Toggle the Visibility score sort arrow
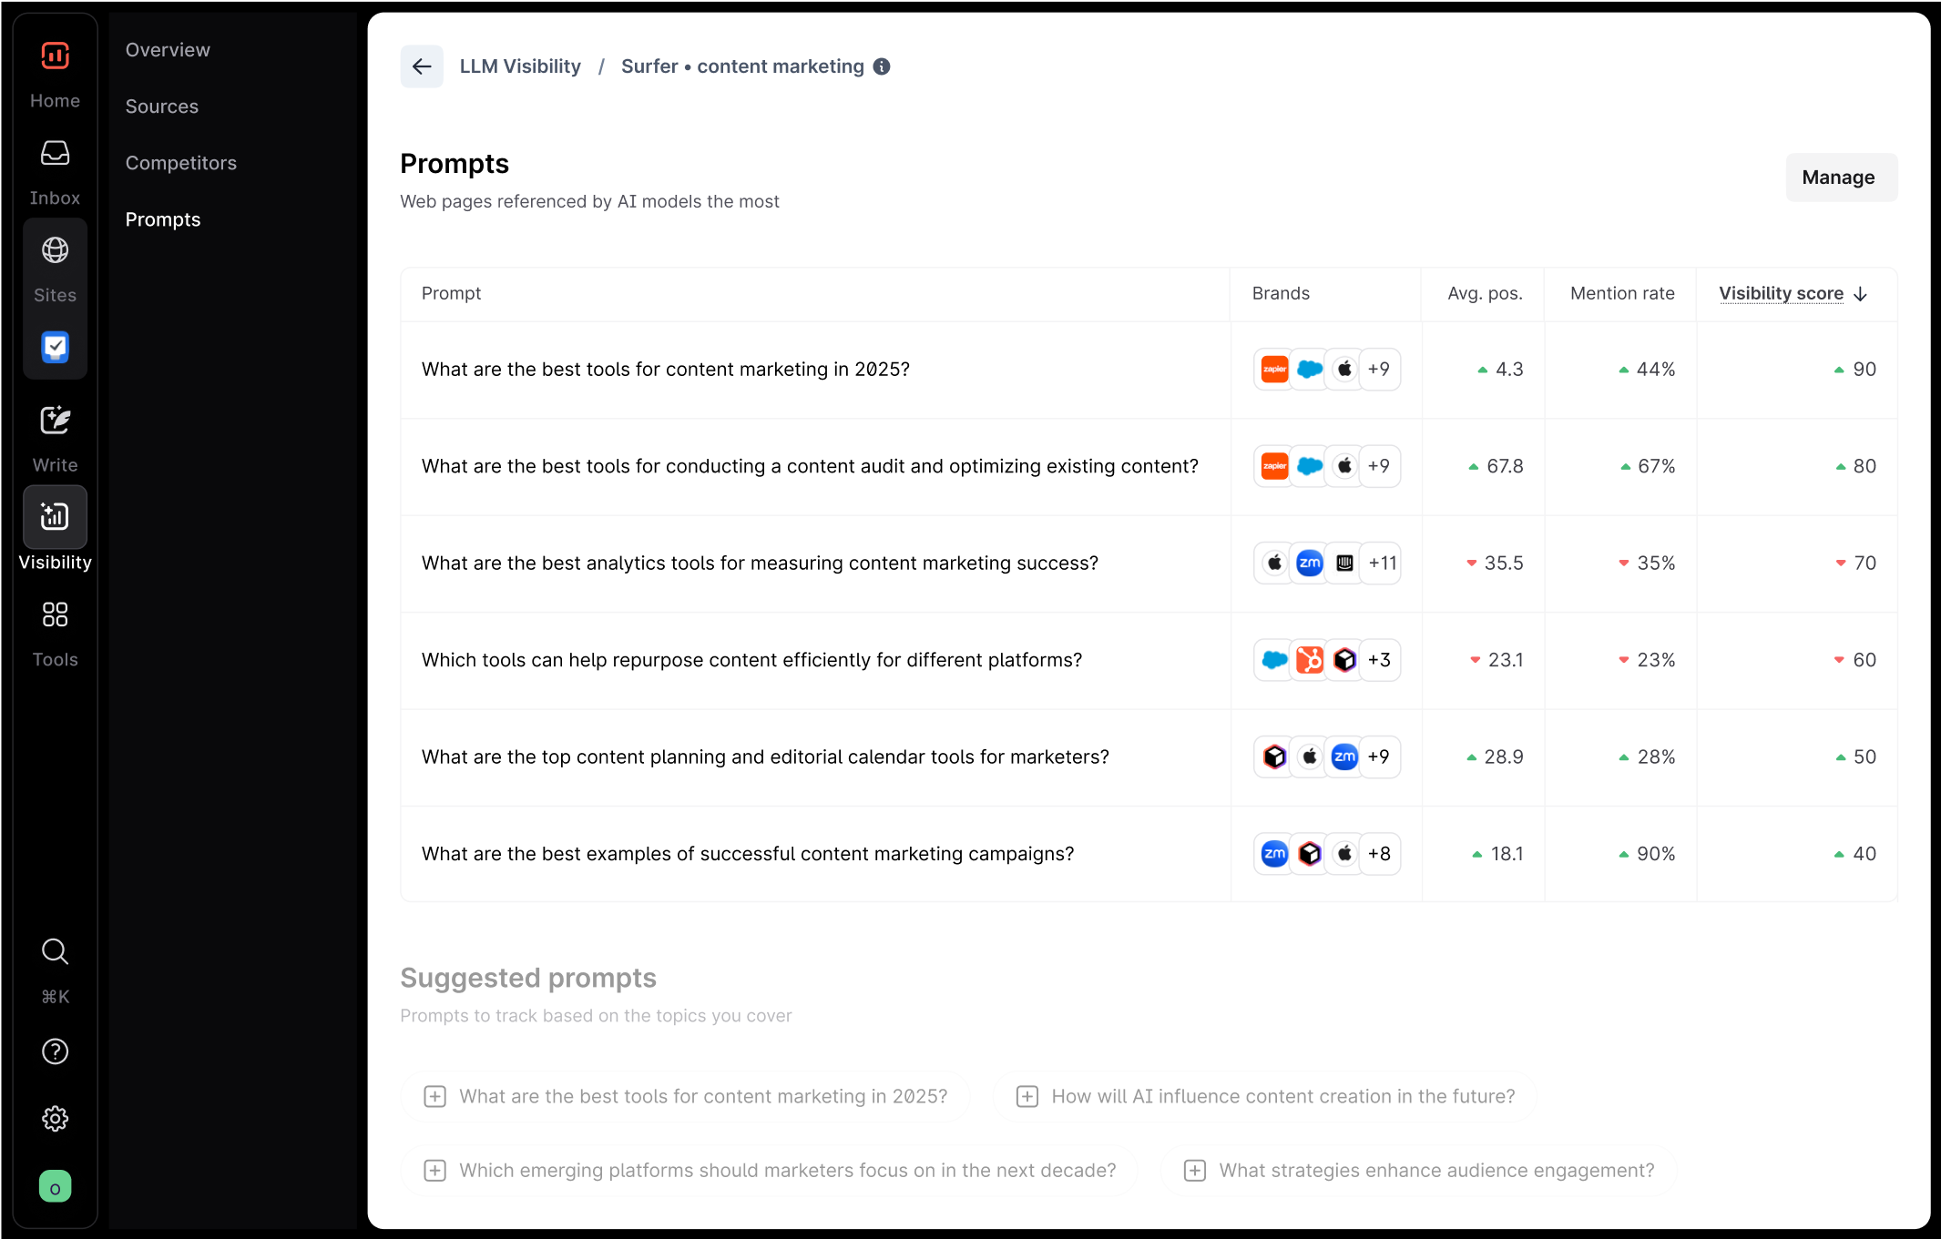 (x=1862, y=294)
